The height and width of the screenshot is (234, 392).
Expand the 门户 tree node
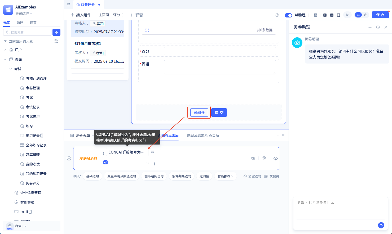5,50
